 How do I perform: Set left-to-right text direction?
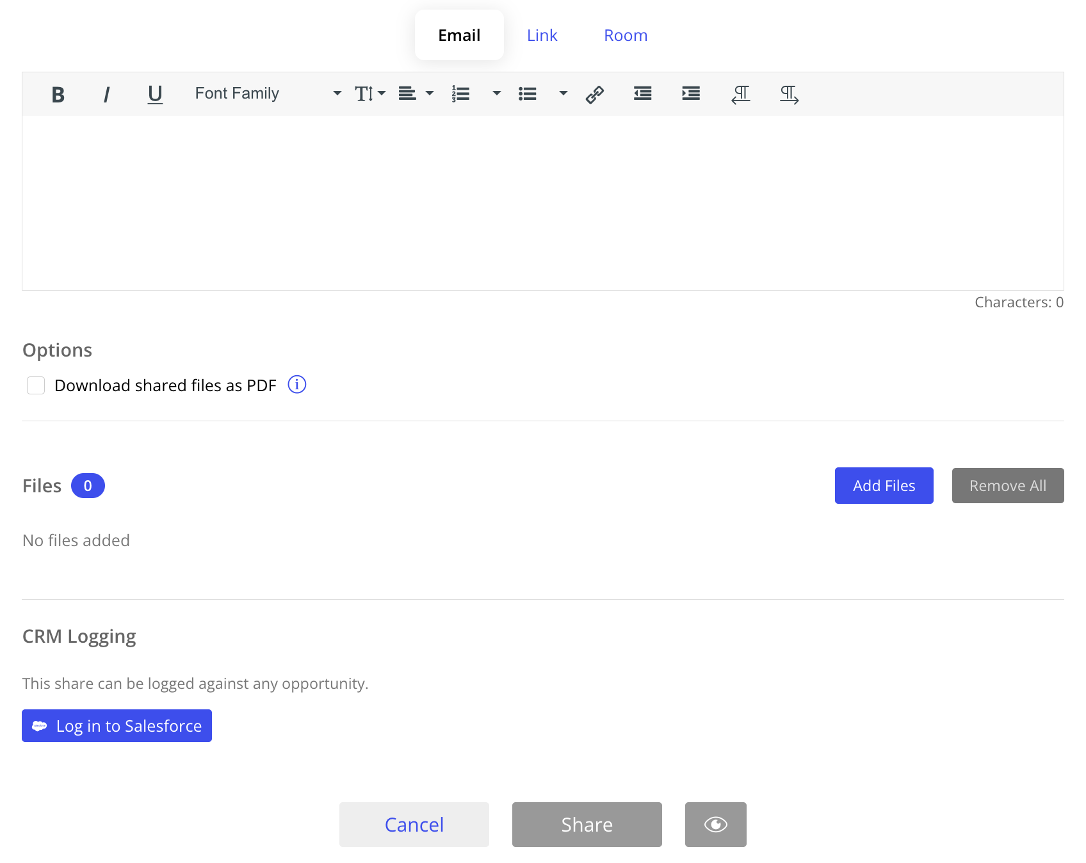tap(789, 95)
